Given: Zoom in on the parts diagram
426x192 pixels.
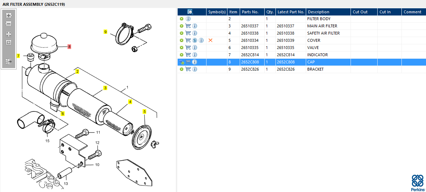Looking at the screenshot, I should click(9, 15).
